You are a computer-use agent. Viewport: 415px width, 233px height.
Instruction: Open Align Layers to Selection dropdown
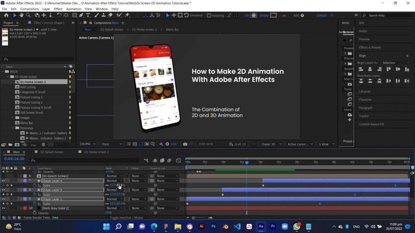396,63
